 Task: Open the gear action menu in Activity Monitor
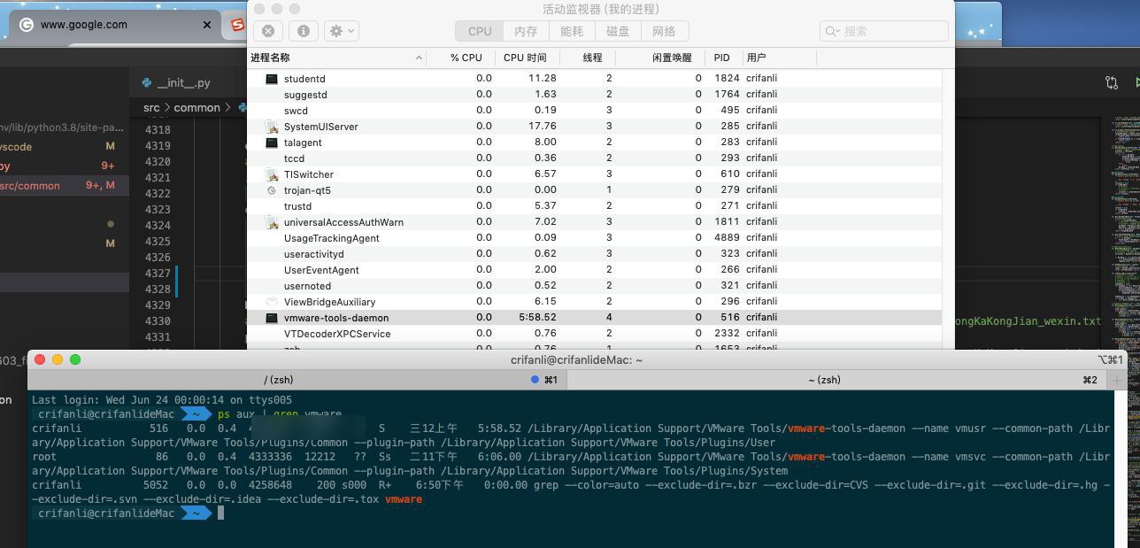point(341,31)
